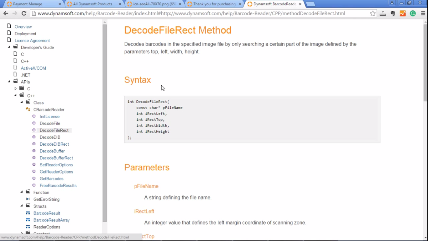The height and width of the screenshot is (241, 428).
Task: Click the browser forward arrow
Action: pyautogui.click(x=15, y=13)
